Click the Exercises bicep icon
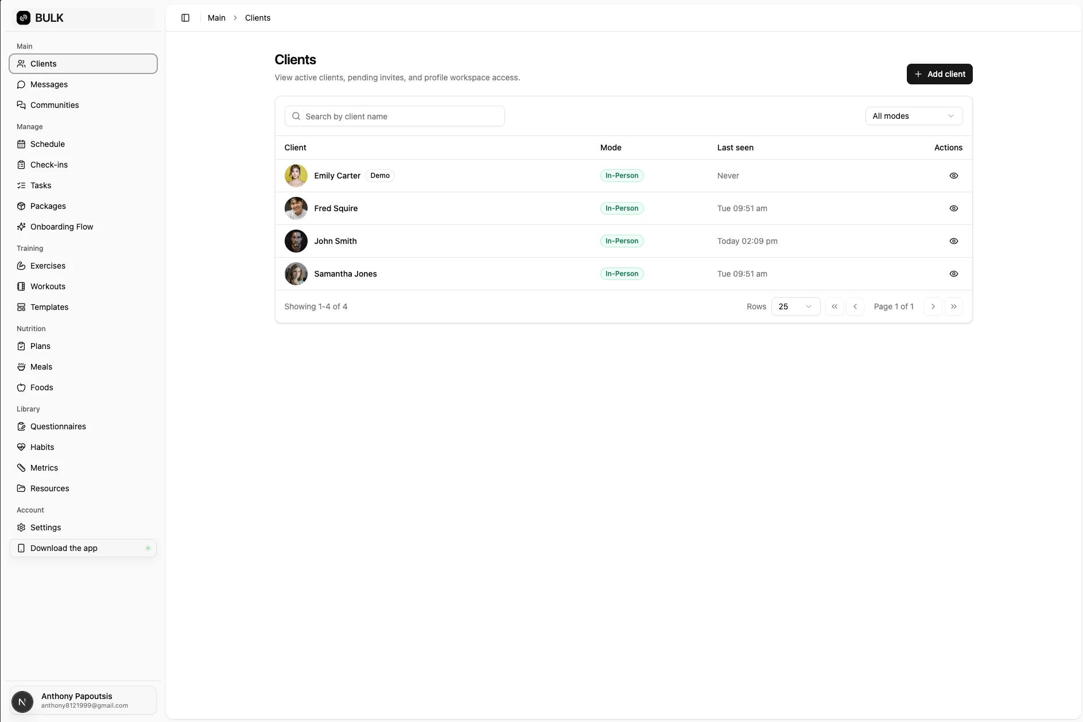This screenshot has height=722, width=1083. click(x=21, y=266)
